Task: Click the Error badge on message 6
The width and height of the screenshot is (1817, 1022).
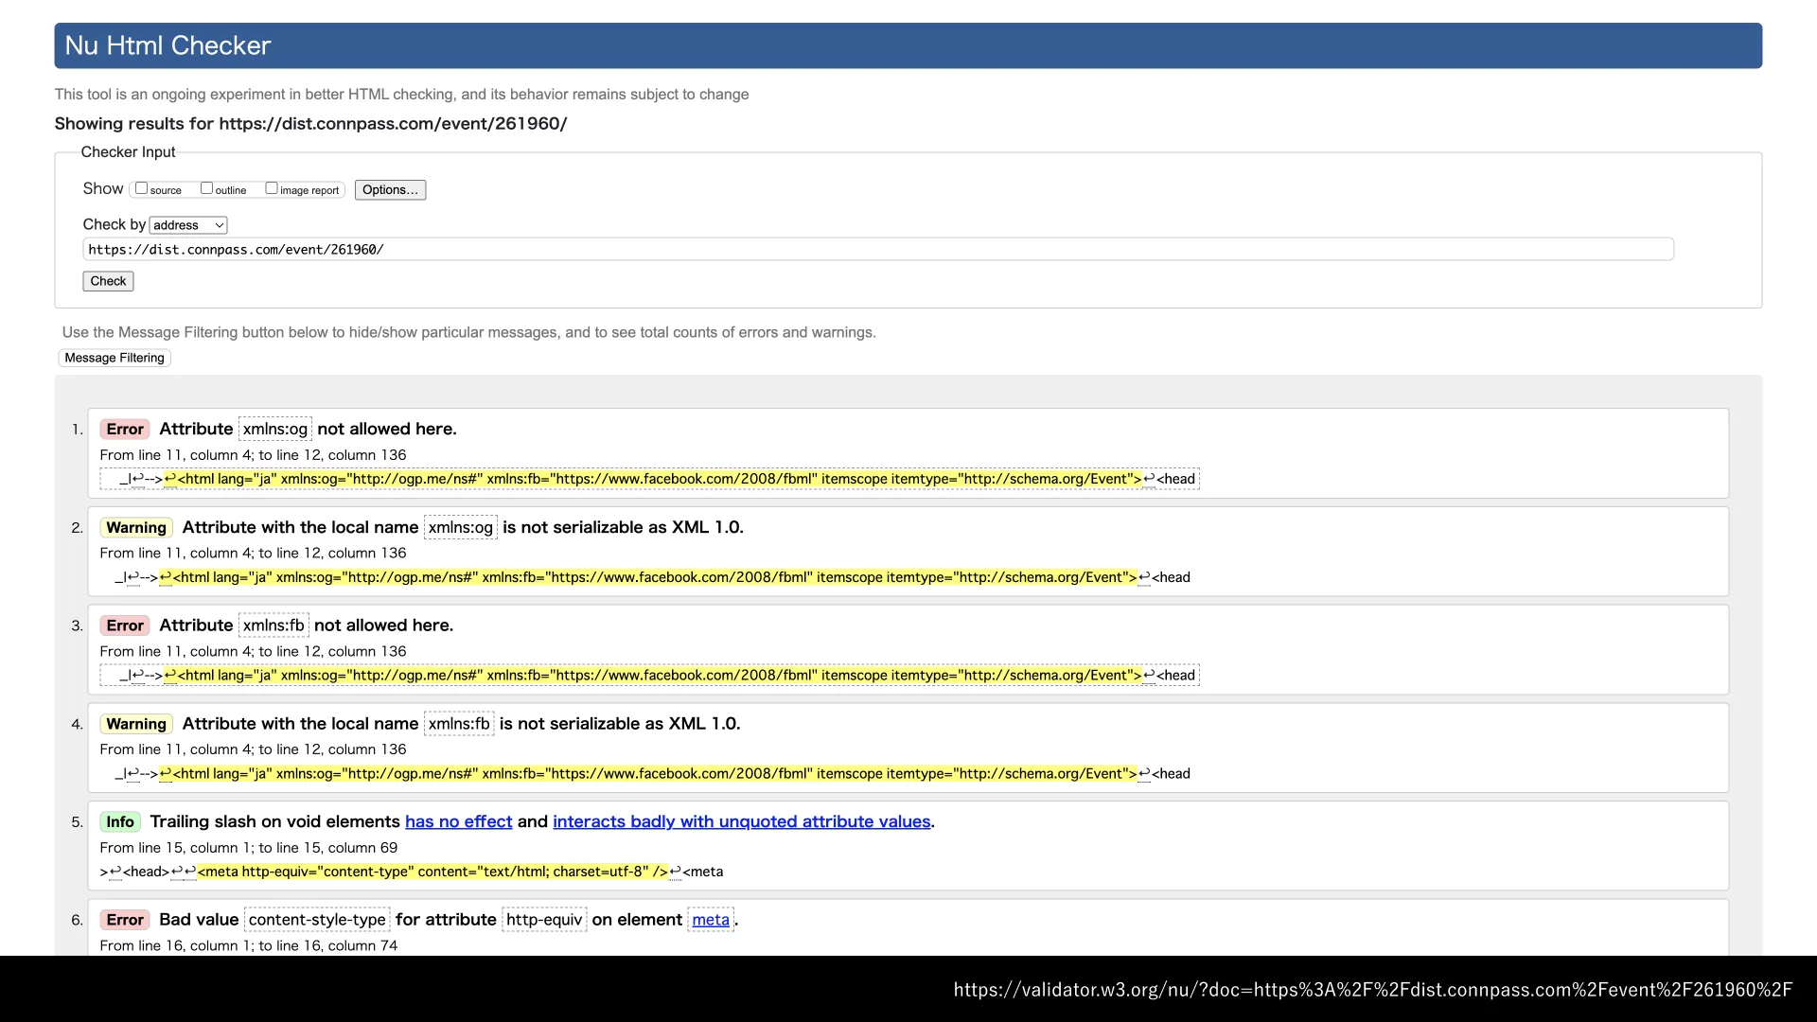Action: point(125,920)
